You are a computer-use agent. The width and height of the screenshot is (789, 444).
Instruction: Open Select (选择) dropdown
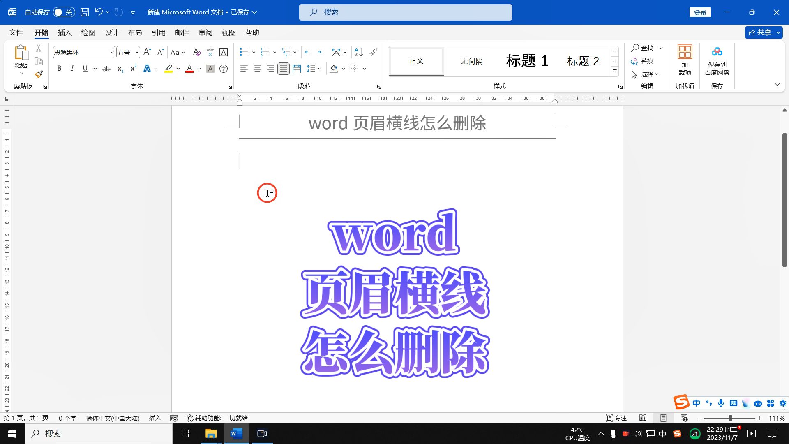[645, 74]
